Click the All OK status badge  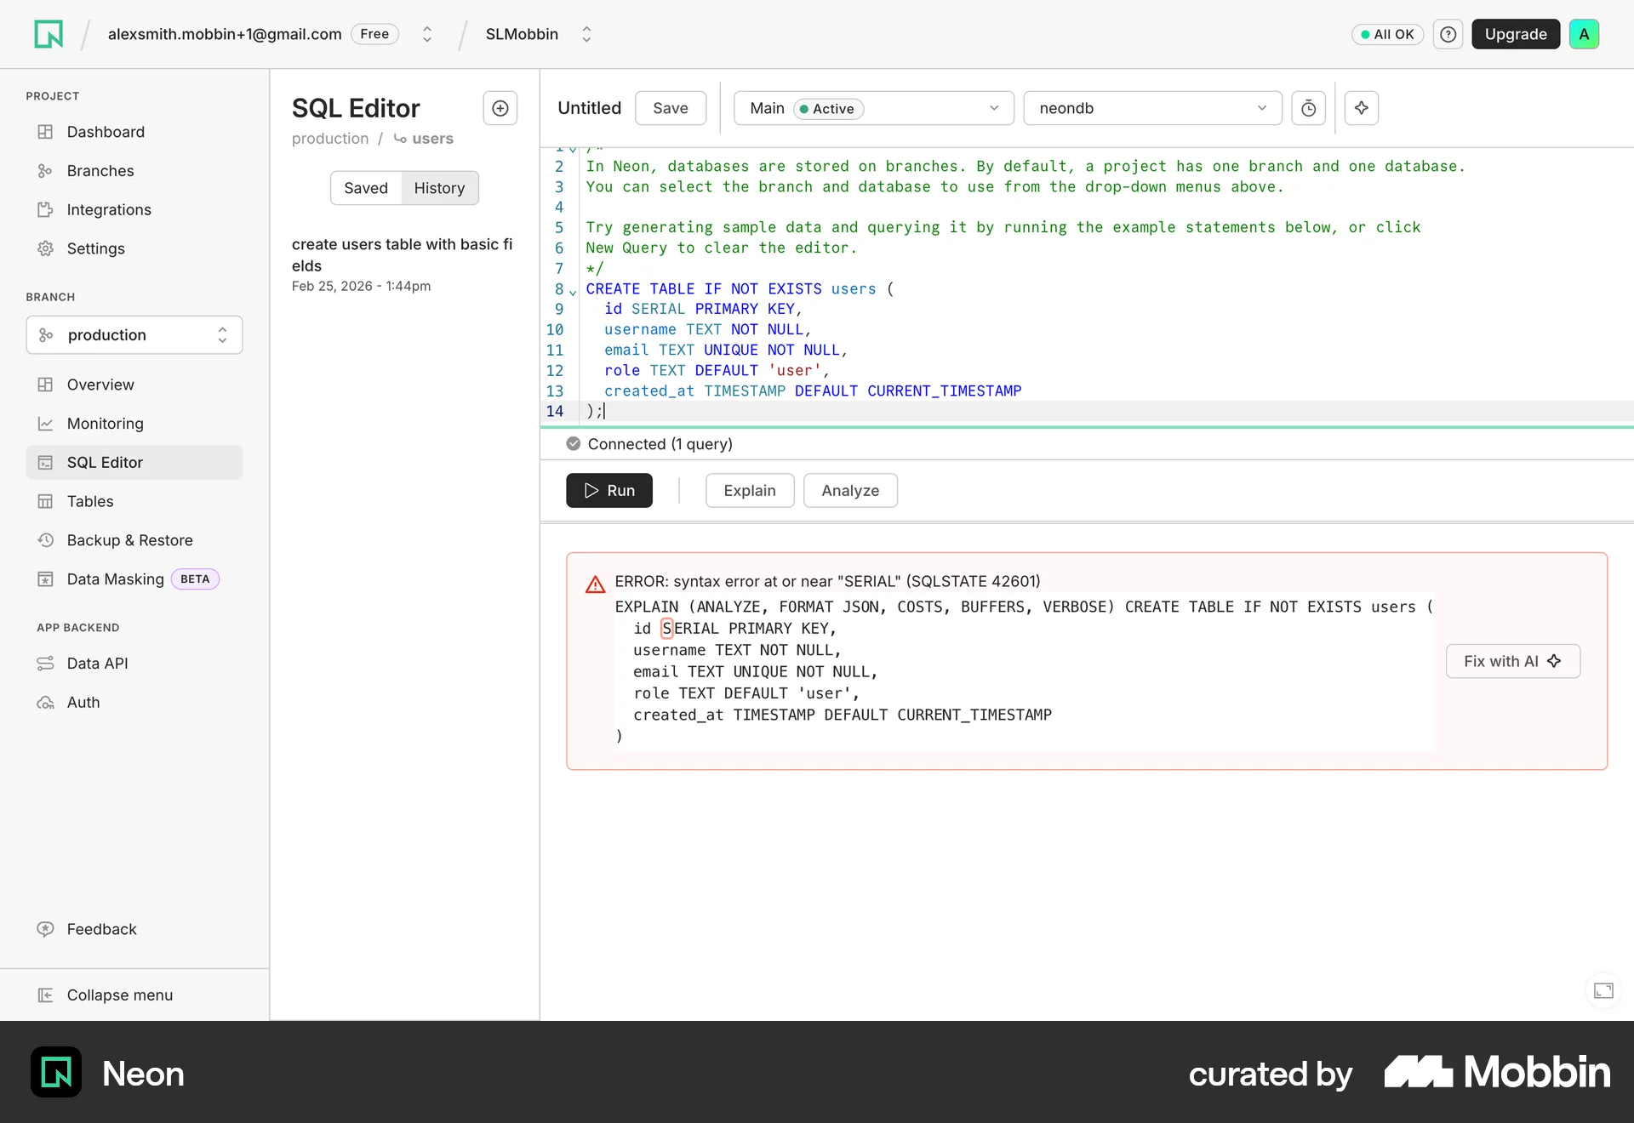(x=1387, y=34)
